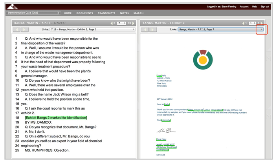Open transcript Links dropdown showing 7:18
Screen dimensions: 275x161
click(92, 29)
